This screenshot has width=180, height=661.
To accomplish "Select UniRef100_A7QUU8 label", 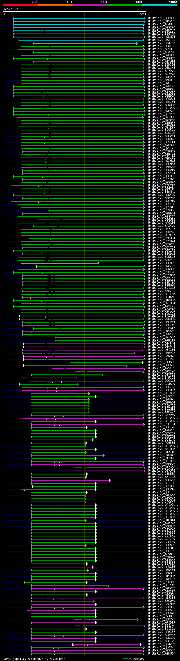I will click(161, 99).
